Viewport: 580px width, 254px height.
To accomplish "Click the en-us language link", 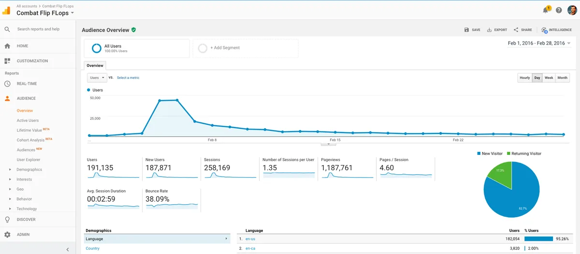I will pyautogui.click(x=250, y=239).
